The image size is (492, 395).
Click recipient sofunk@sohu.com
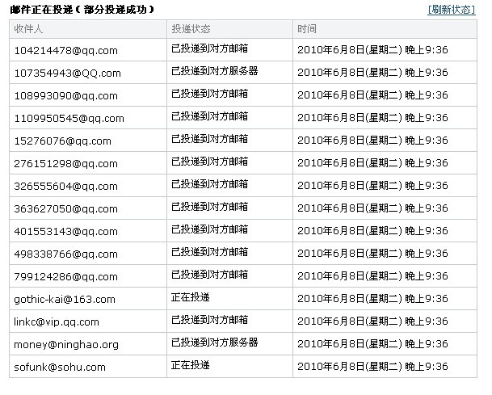(x=60, y=367)
